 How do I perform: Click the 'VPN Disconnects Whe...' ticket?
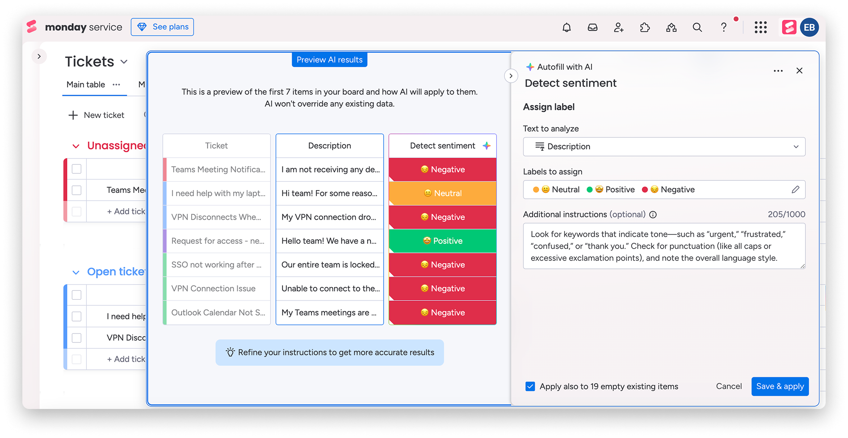(x=217, y=217)
